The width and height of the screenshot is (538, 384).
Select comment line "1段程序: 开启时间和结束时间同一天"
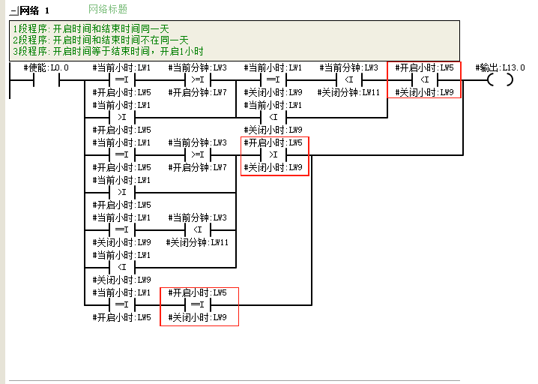tap(91, 28)
